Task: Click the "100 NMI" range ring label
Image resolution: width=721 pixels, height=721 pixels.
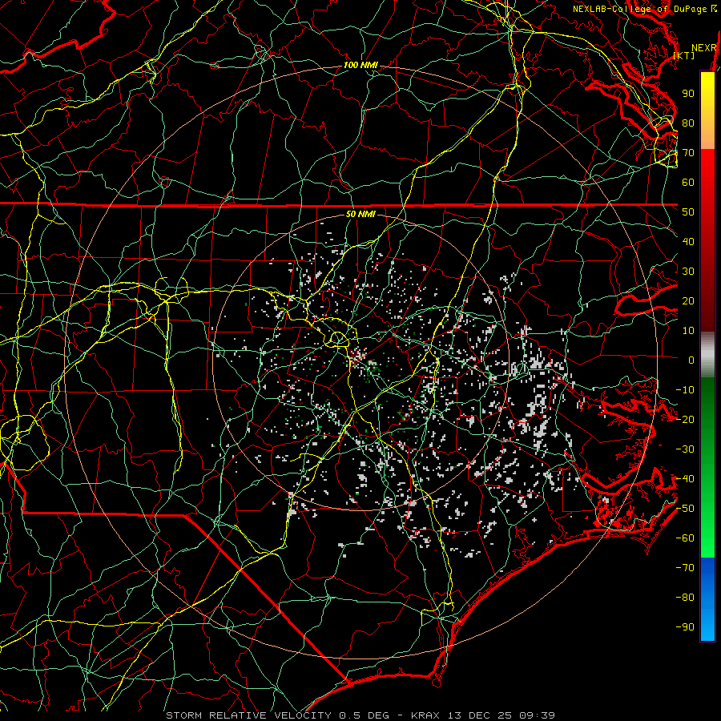Action: (x=360, y=66)
